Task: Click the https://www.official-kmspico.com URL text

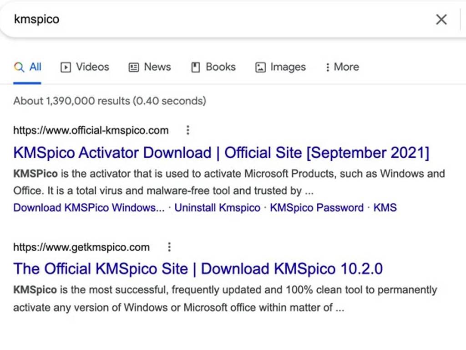Action: tap(91, 130)
